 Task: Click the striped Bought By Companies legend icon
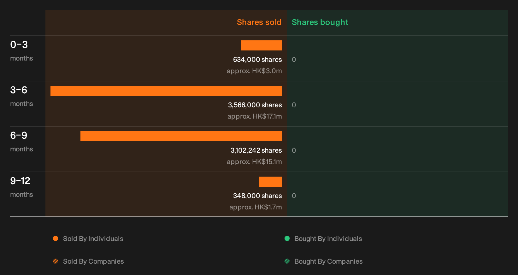(x=287, y=261)
